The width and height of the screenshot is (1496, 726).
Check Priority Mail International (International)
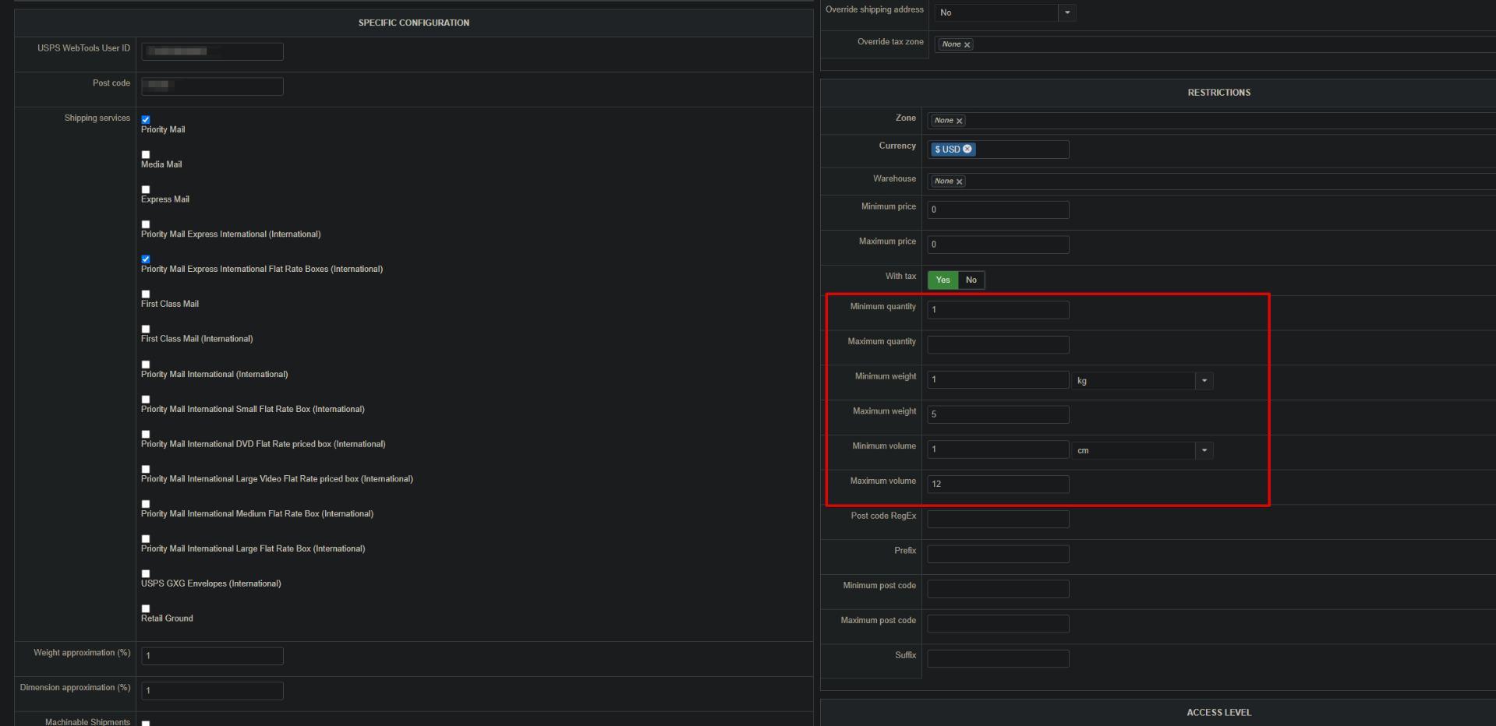146,365
